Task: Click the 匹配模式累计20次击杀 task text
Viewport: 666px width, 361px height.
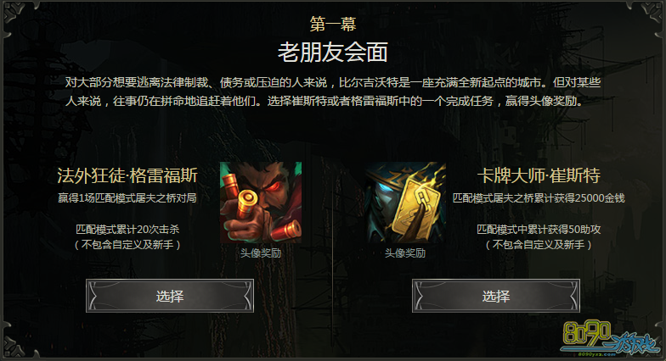Action: coord(127,229)
